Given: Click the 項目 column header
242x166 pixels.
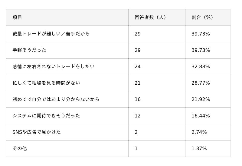Looking at the screenshot, I should 17,17.
